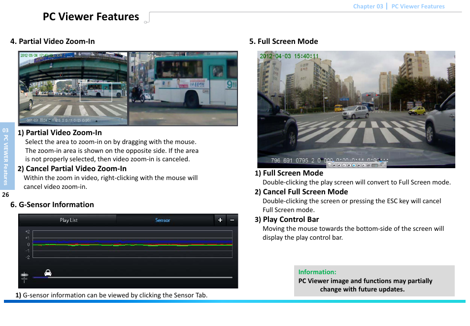The image size is (470, 326).
Task: Click the full screen crosswalk video image
Action: (x=356, y=109)
